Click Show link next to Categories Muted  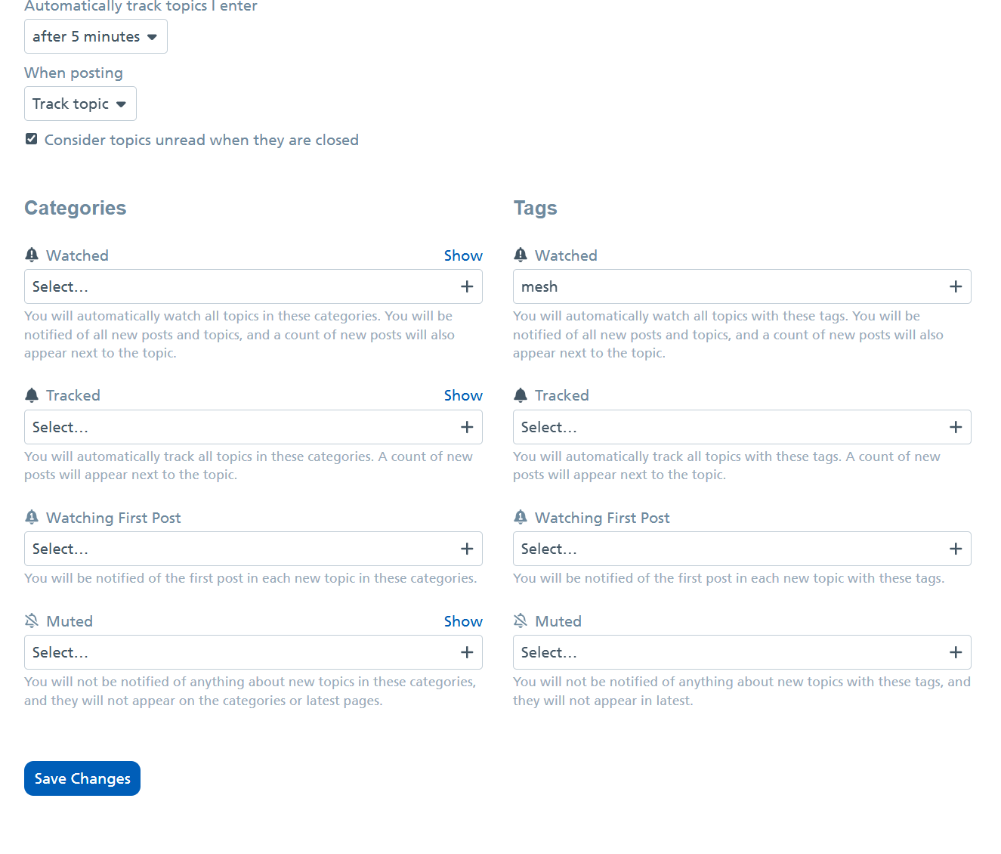(x=463, y=621)
